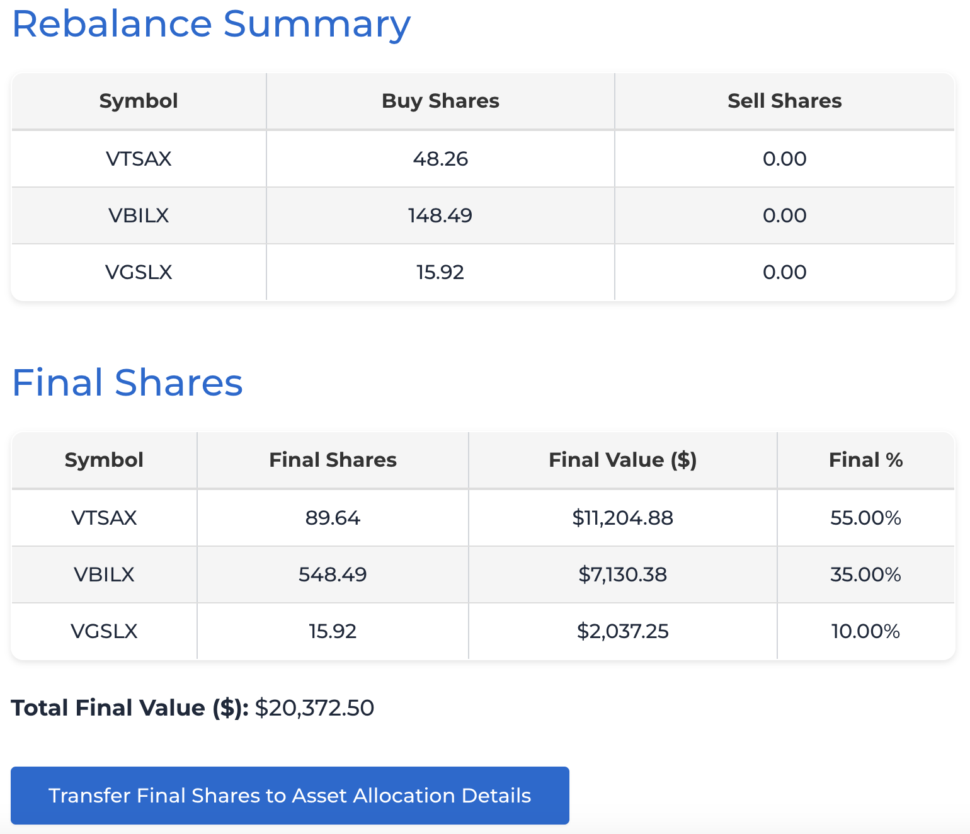Viewport: 970px width, 834px height.
Task: Click the 55.00% final percentage for VTSAX
Action: pyautogui.click(x=865, y=518)
